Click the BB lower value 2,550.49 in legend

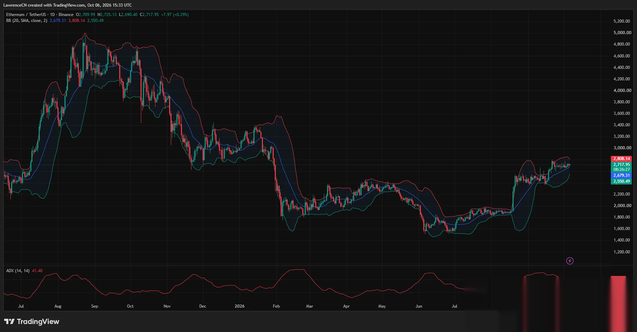point(96,21)
